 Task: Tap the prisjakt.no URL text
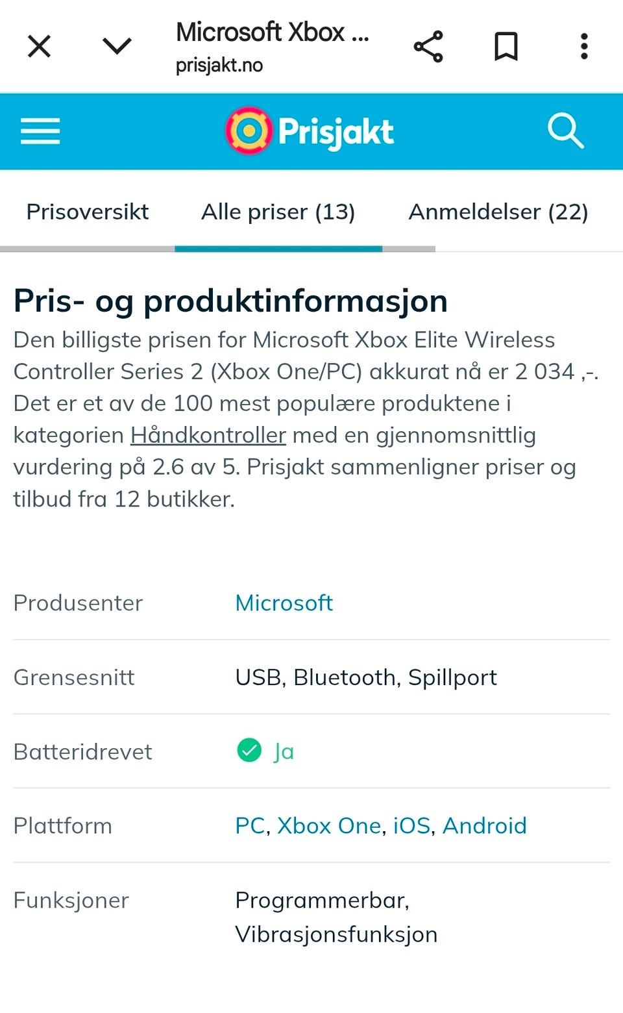pos(219,66)
